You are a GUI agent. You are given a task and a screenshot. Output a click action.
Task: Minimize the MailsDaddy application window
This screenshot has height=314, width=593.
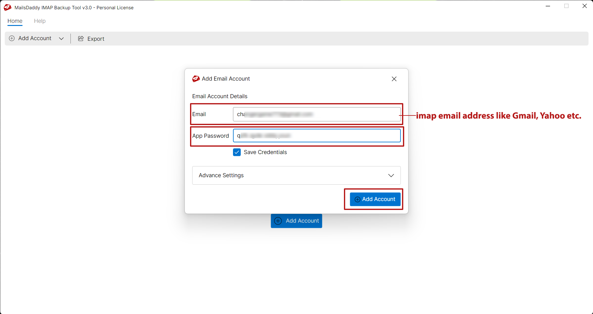point(548,6)
